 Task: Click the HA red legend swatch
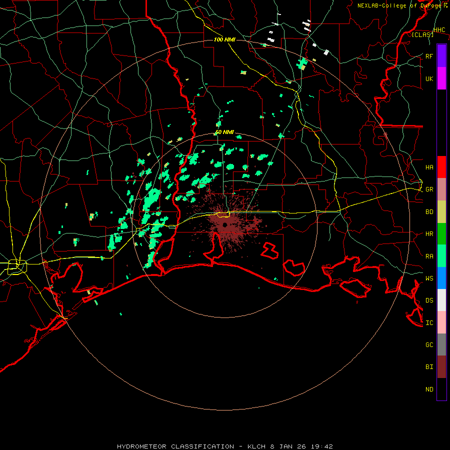click(x=441, y=167)
